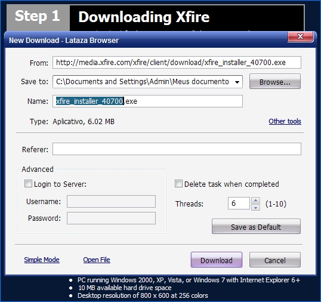Image resolution: width=321 pixels, height=302 pixels.
Task: Open the Other tools link
Action: coord(285,121)
